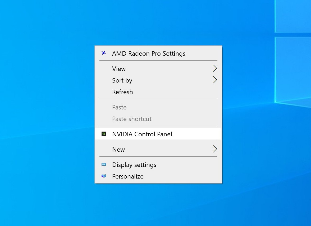Expand the chevron arrow next to View

[215, 68]
